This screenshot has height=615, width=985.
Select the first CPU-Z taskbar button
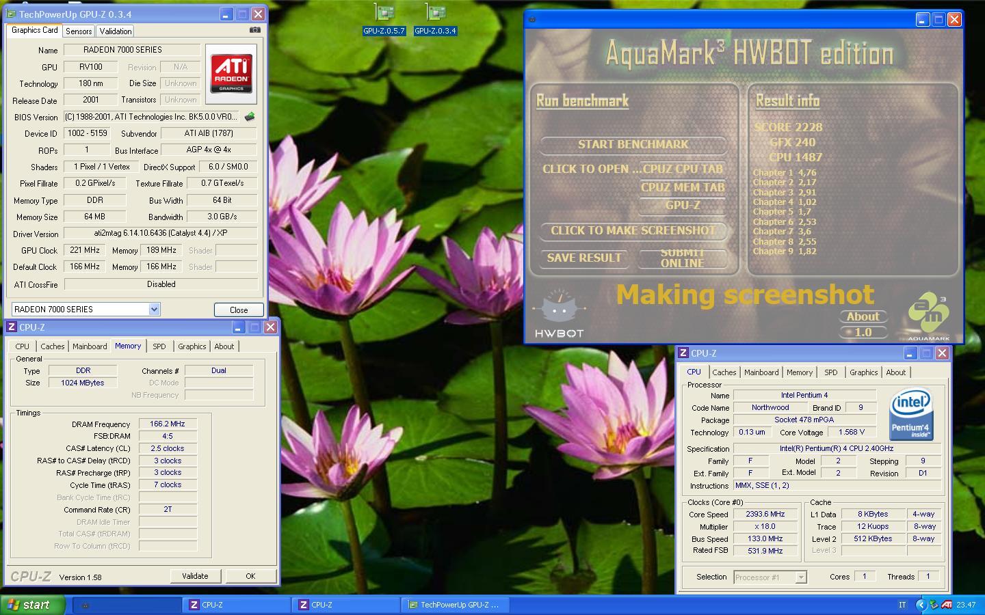[237, 605]
